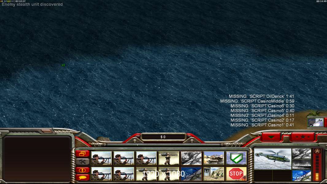This screenshot has width=327, height=184.
Task: Click the 00:14:49 game timer
Action: (x=321, y=1)
